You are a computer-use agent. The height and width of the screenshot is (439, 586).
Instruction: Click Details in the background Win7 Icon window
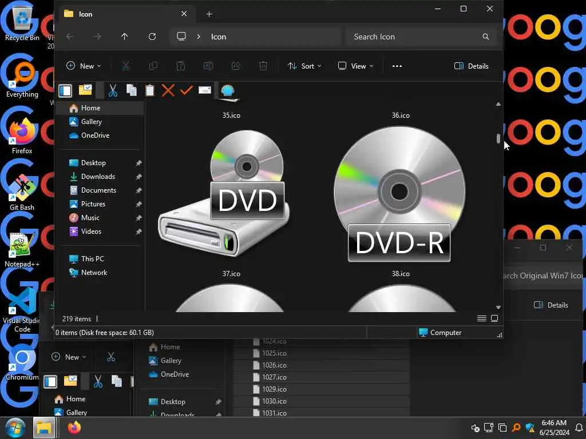[x=551, y=305]
